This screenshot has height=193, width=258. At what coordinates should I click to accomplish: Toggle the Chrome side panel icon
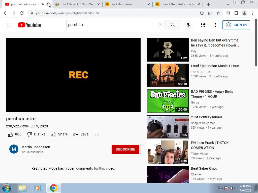(x=236, y=13)
